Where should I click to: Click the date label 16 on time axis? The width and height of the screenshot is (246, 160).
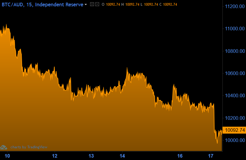[180, 156]
